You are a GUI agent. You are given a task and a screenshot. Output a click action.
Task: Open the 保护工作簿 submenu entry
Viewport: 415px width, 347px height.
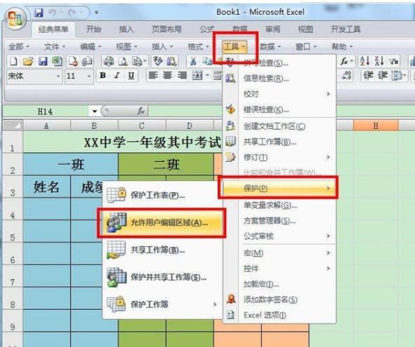point(162,304)
